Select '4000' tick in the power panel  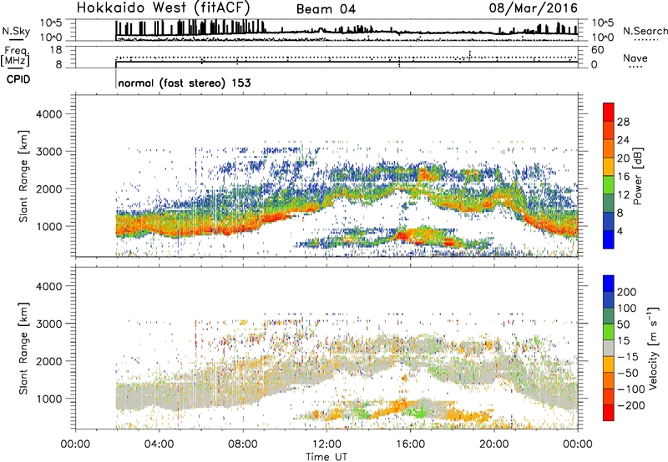(48, 114)
